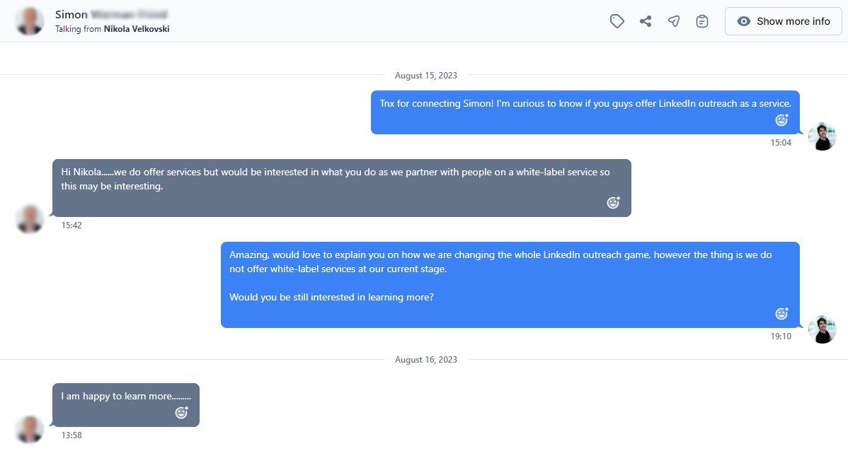This screenshot has height=451, width=848.
Task: Click the August 15, 2023 date divider
Action: click(x=425, y=76)
